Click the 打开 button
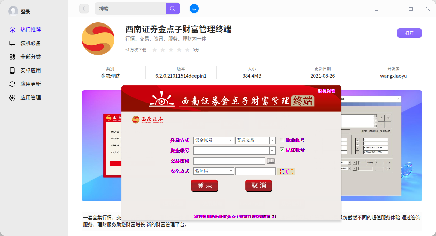 (409, 33)
